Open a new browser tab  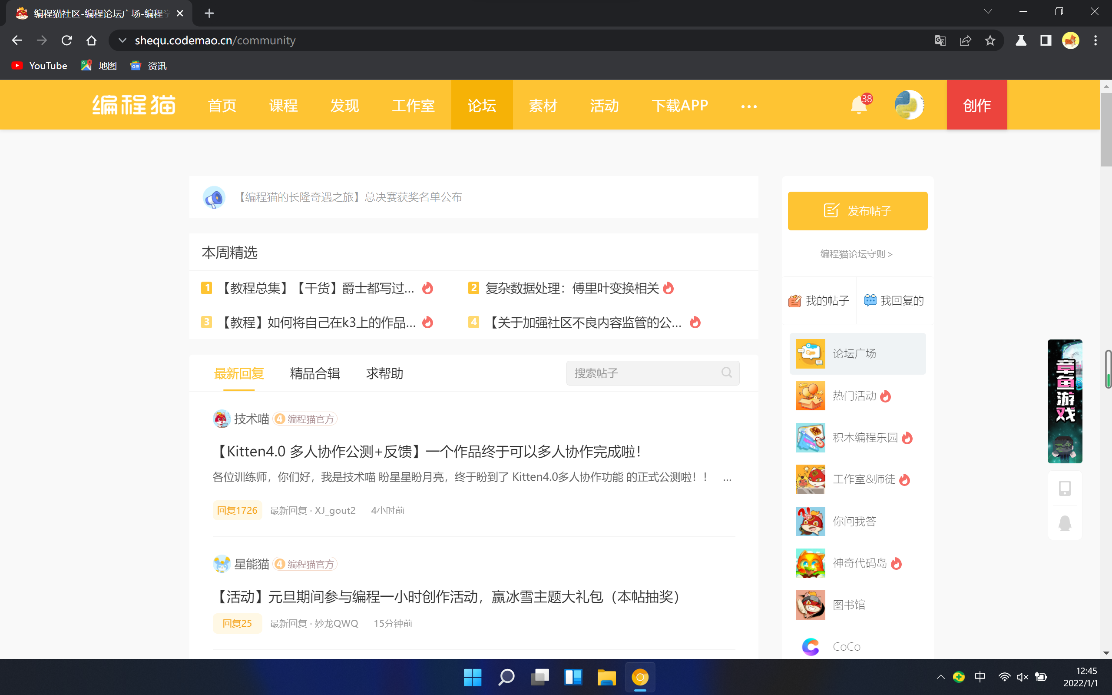tap(209, 13)
